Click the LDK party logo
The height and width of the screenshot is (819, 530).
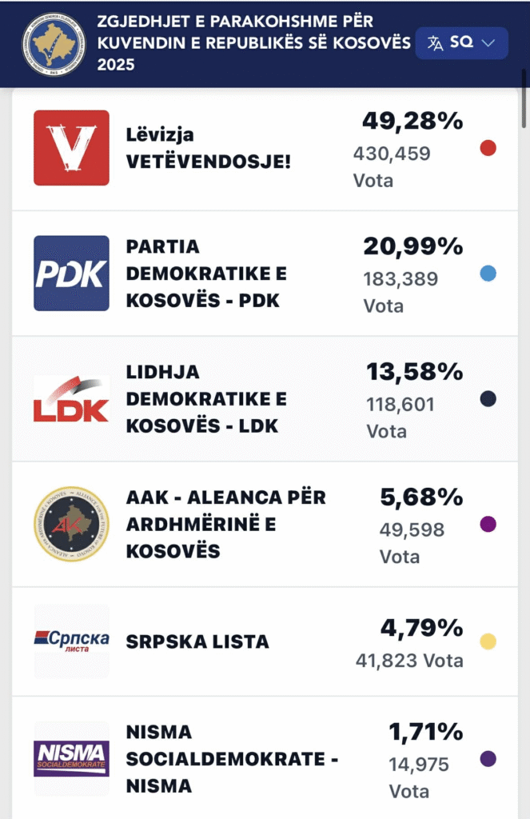click(x=71, y=399)
